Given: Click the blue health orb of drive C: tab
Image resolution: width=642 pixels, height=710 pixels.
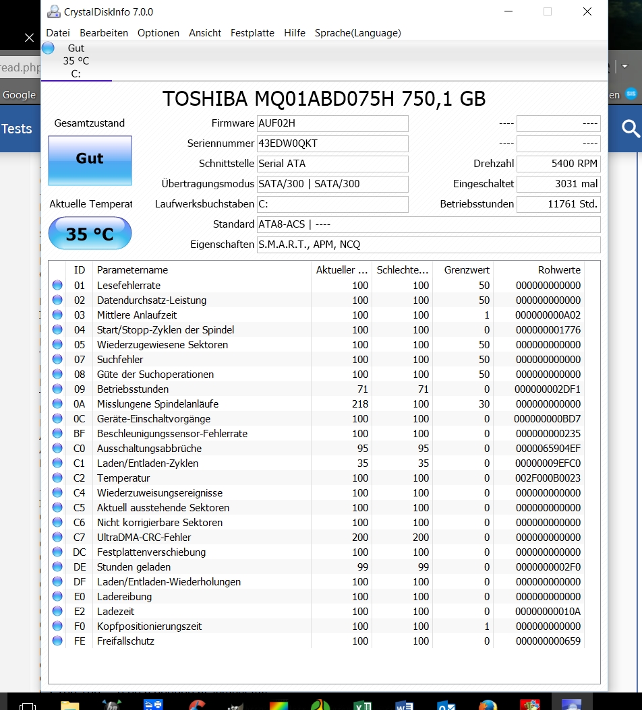Looking at the screenshot, I should [48, 48].
